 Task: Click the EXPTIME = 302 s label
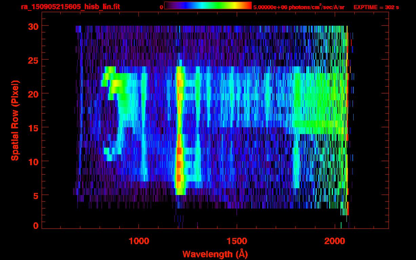[x=376, y=7]
